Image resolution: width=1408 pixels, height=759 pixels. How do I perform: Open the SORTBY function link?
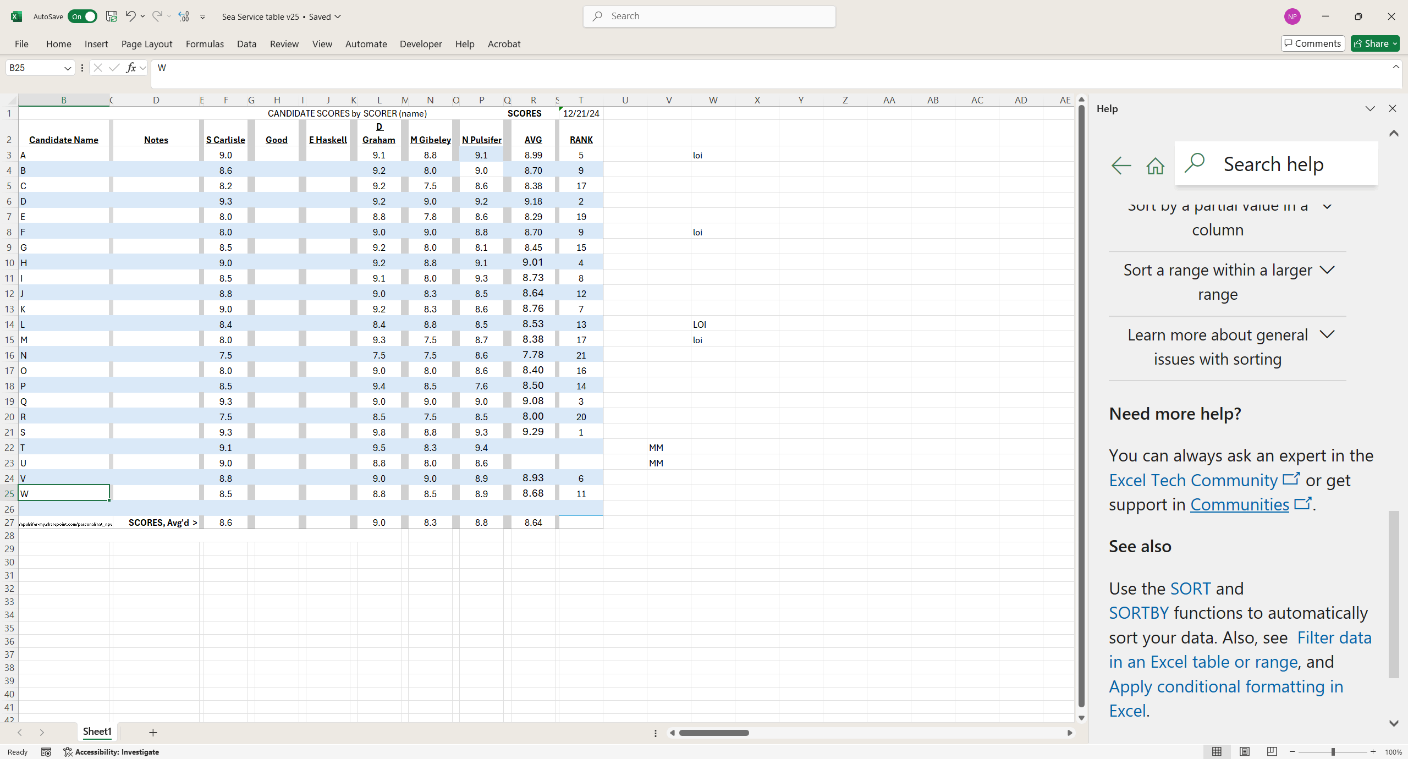(x=1139, y=613)
